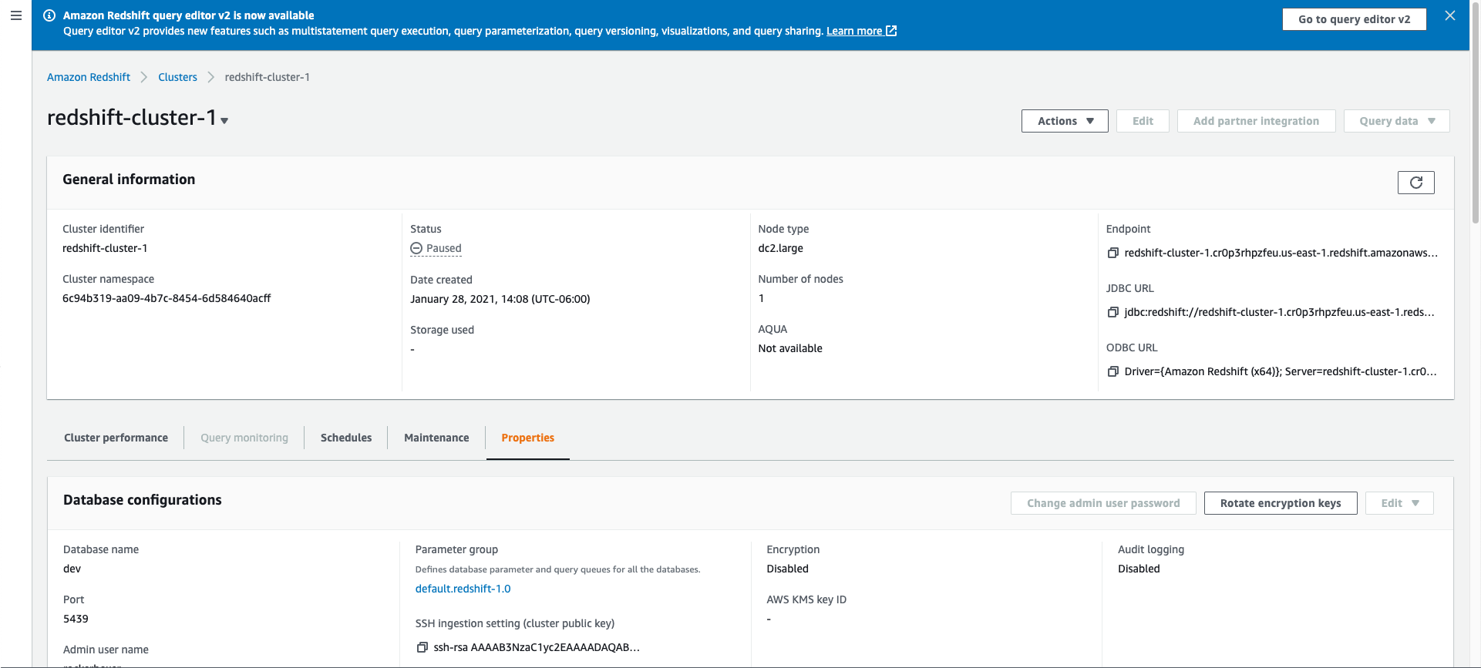Click the Date created value January 28, 2021
Viewport: 1481px width, 668px height.
tap(500, 299)
